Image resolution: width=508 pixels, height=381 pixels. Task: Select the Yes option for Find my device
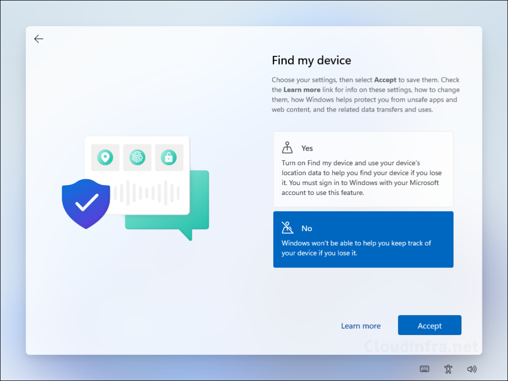pyautogui.click(x=363, y=169)
